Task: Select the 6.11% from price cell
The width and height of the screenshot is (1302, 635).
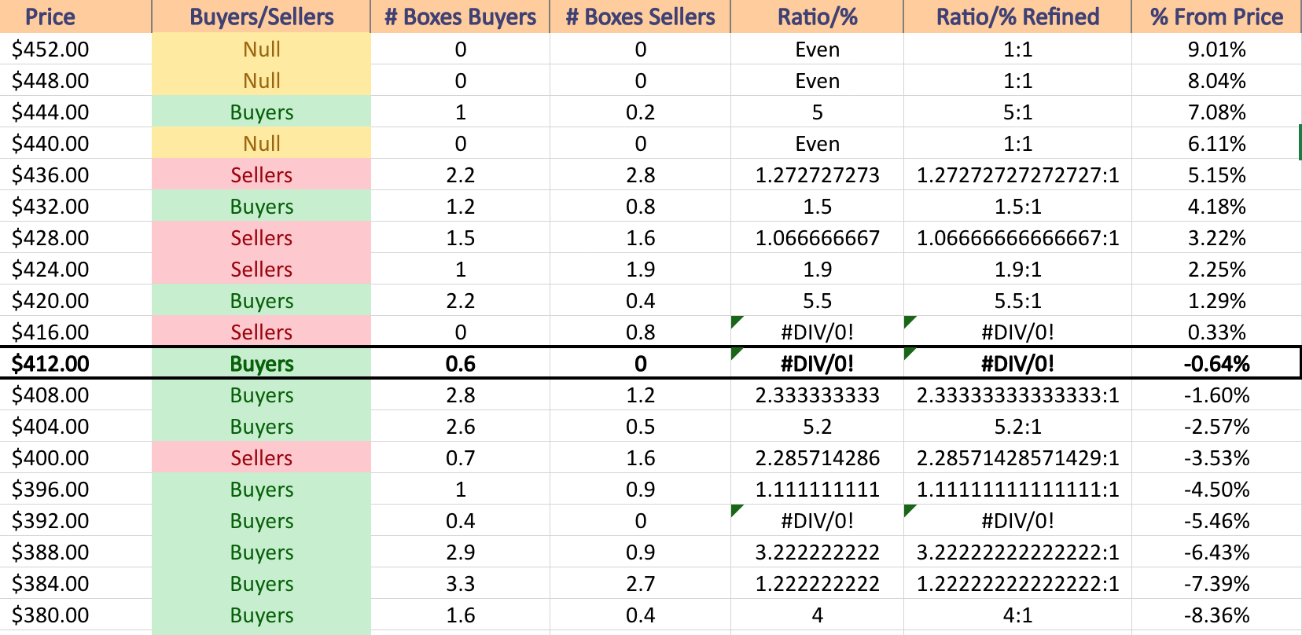Action: pos(1216,143)
